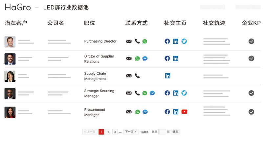Click the 下一页 next page button

(x=130, y=132)
